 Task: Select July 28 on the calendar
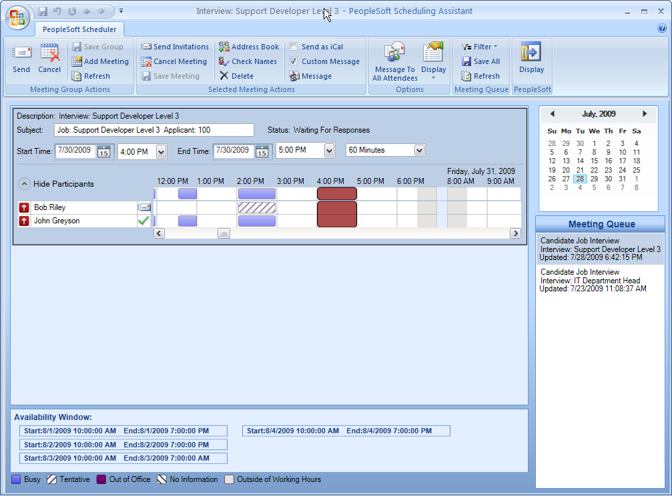[580, 179]
